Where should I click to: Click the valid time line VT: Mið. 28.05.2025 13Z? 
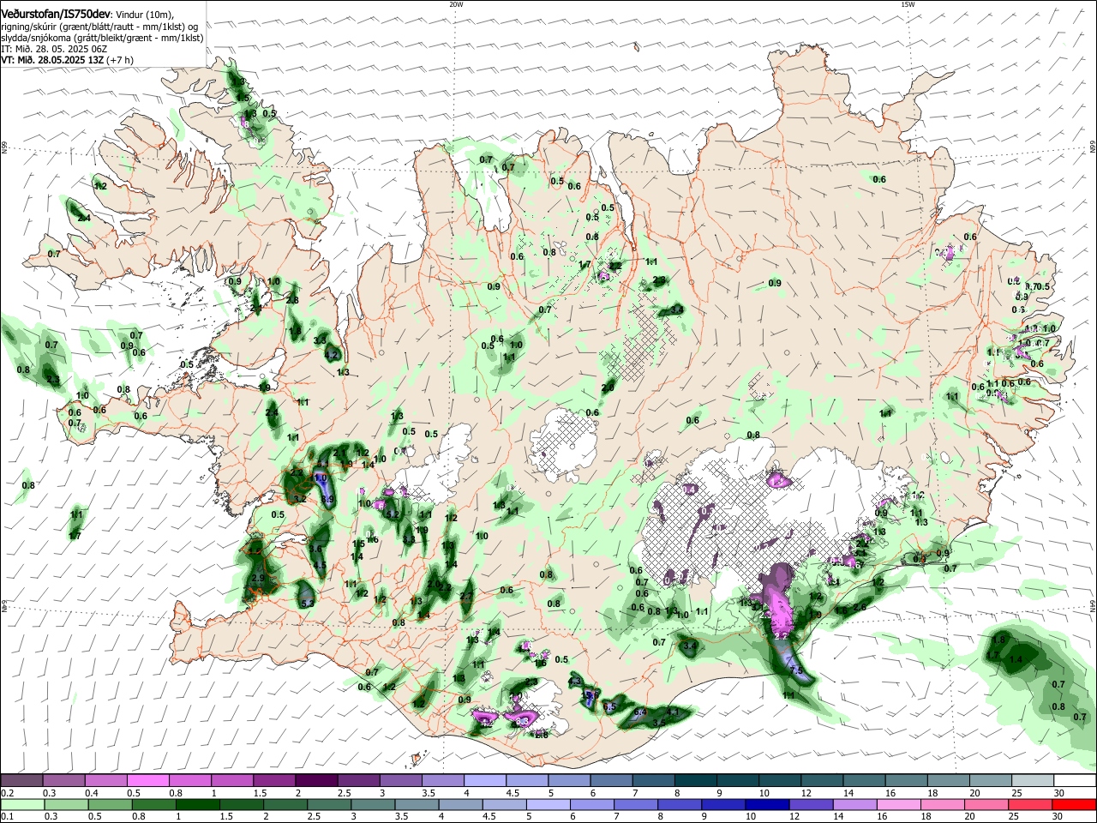(x=52, y=60)
